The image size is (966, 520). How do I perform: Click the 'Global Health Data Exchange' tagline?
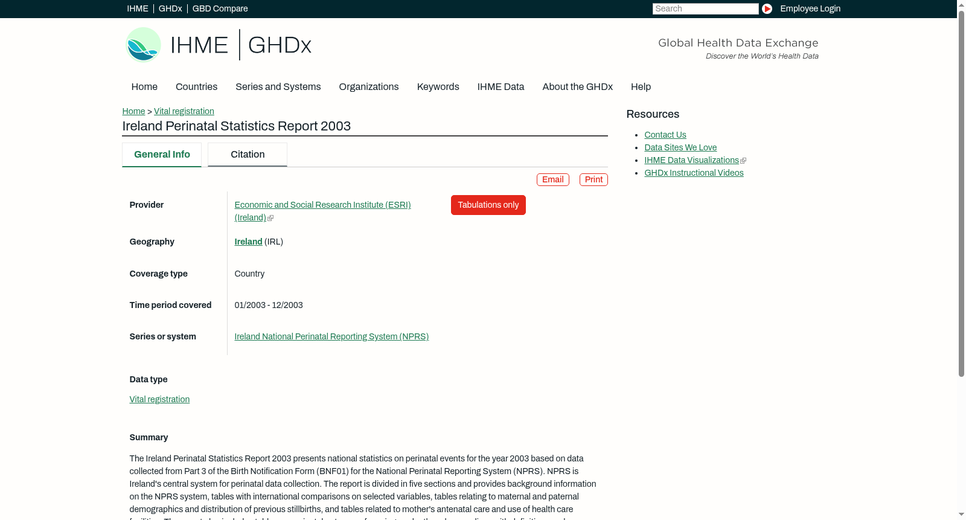tap(738, 43)
